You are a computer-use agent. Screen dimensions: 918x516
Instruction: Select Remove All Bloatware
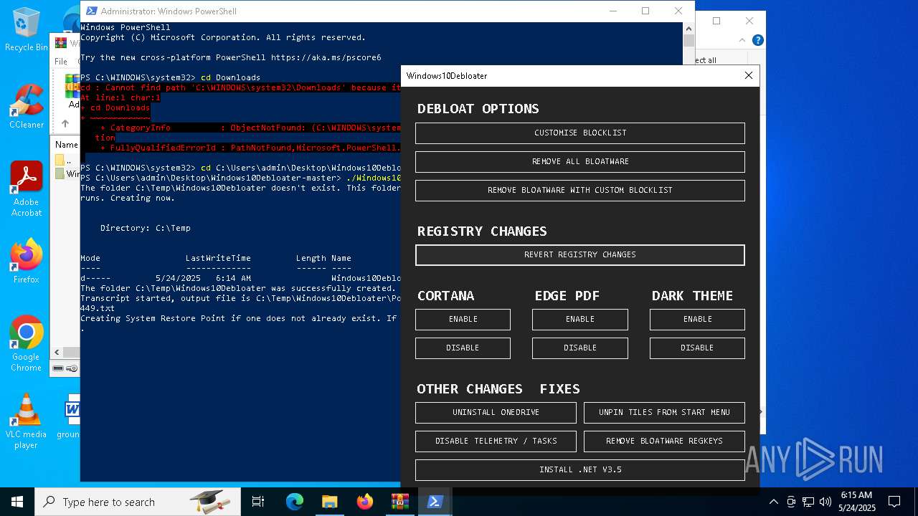[x=579, y=161]
